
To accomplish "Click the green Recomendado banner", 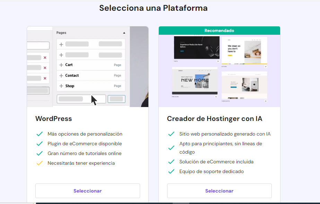I will pyautogui.click(x=219, y=31).
